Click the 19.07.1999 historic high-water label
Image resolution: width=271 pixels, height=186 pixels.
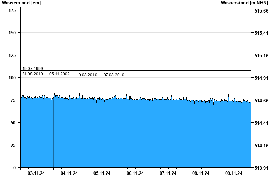pos(33,69)
